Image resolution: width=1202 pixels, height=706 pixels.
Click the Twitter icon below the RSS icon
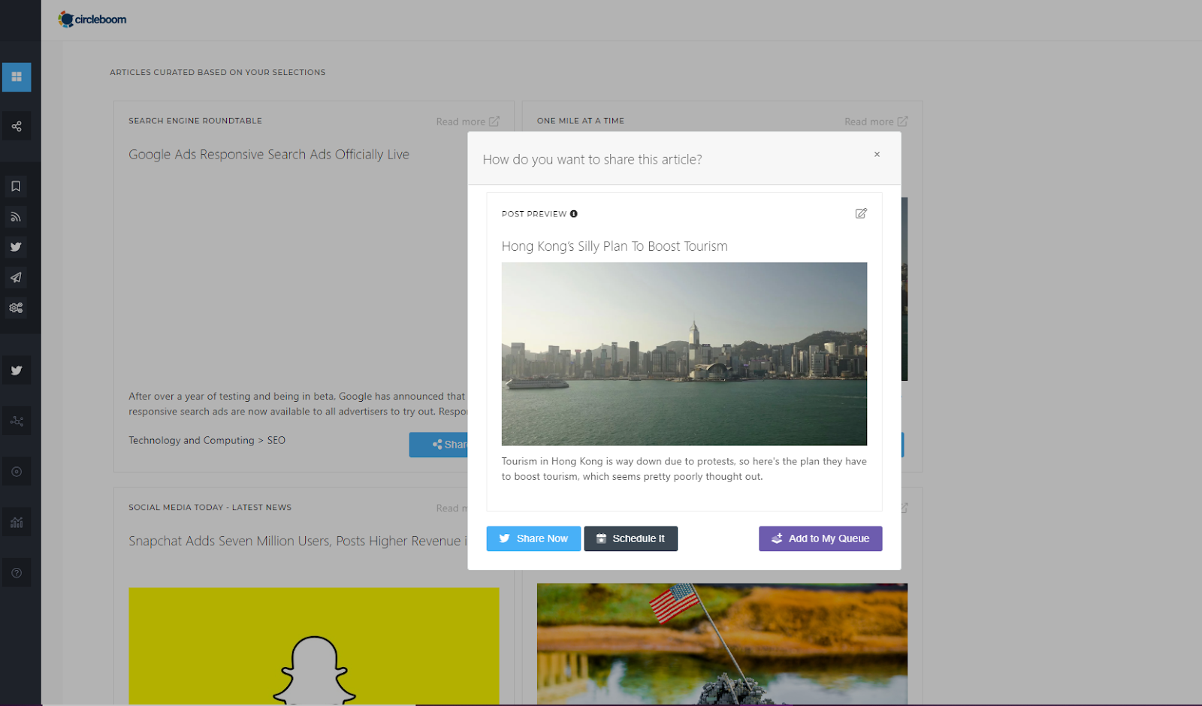[16, 247]
